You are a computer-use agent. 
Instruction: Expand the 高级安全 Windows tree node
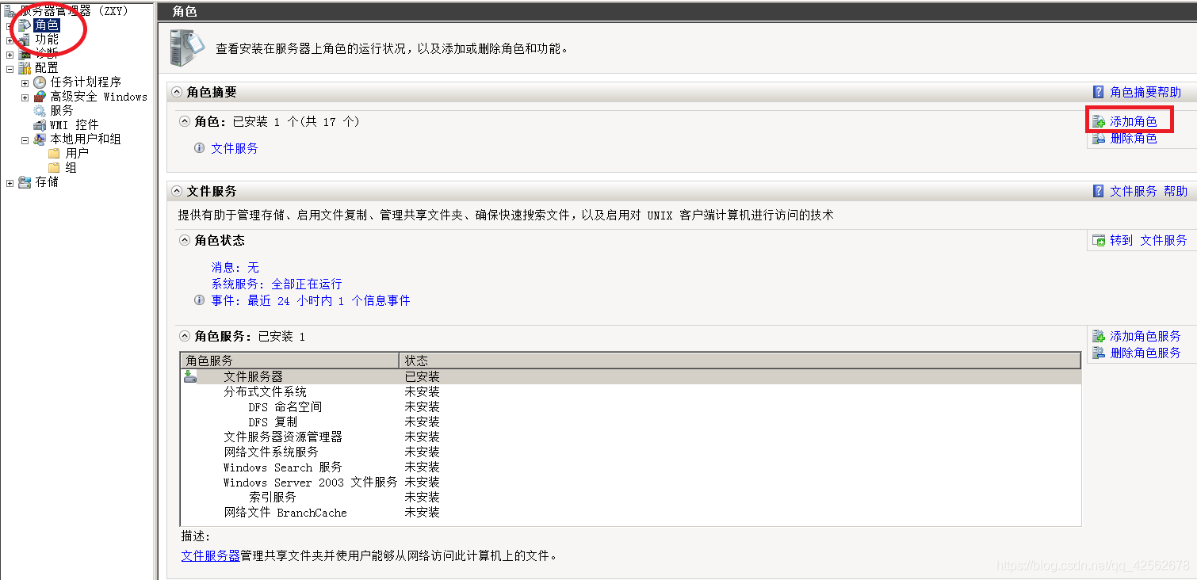coord(25,97)
